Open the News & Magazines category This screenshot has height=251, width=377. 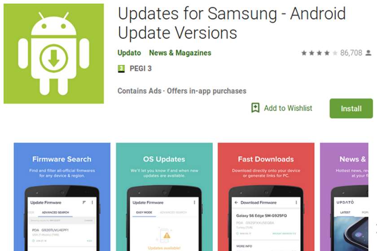point(180,53)
